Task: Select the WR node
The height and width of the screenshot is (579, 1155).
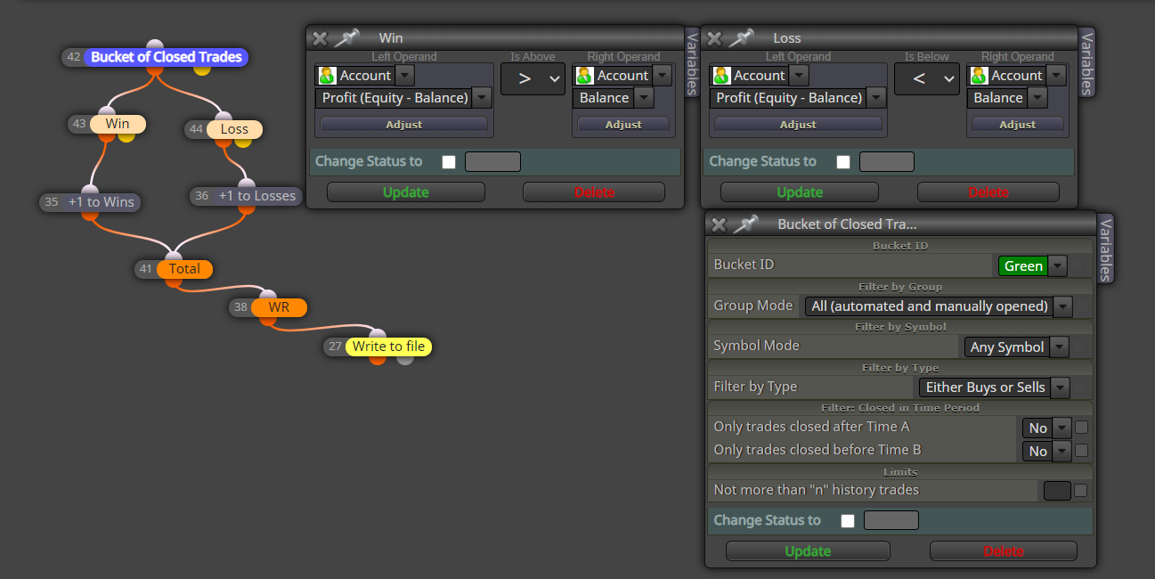Action: click(x=279, y=307)
